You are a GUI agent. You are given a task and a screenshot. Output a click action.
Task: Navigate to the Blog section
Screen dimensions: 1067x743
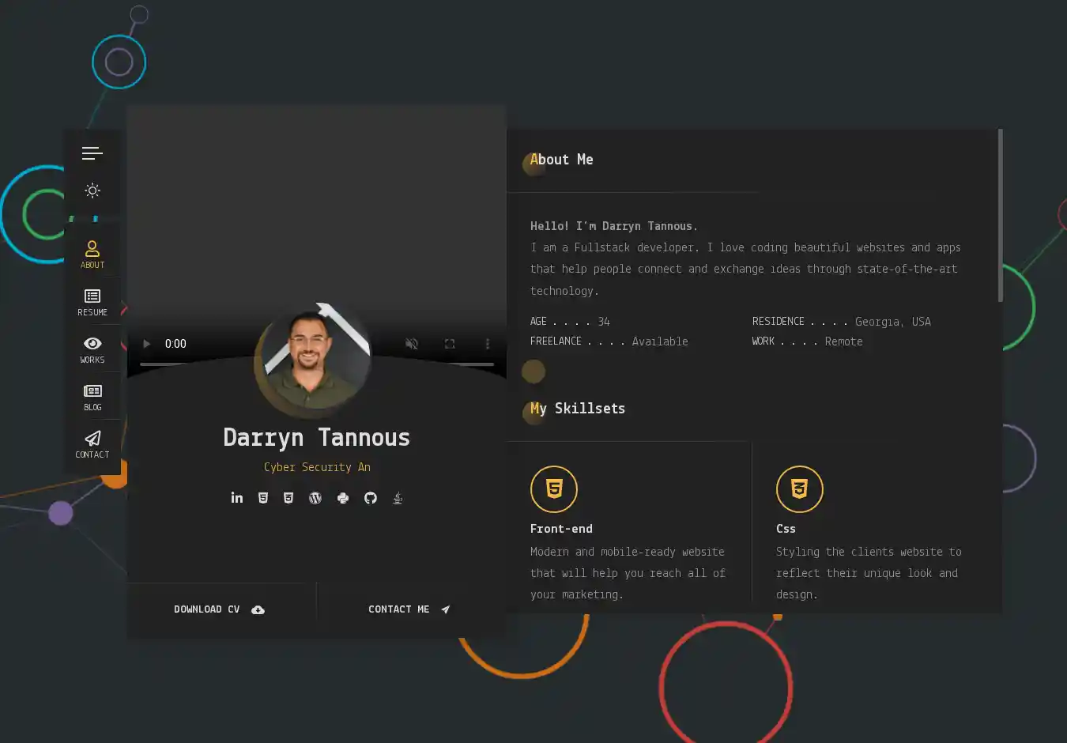(x=92, y=397)
